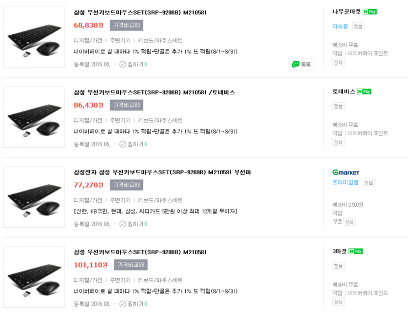Toggle 찜하기 on the 77,270원 listing
The image size is (408, 316).
[x=133, y=224]
